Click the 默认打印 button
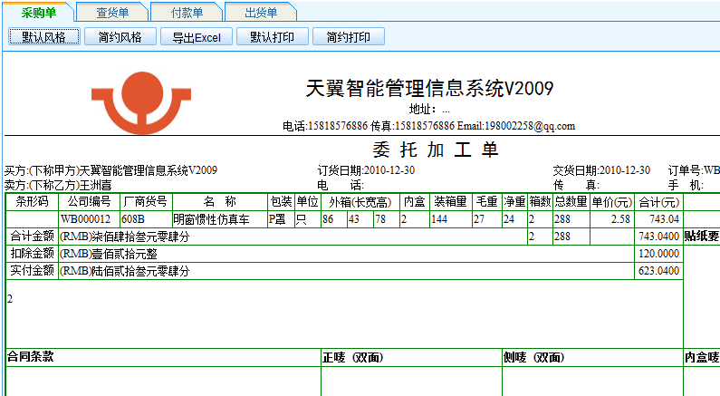The image size is (720, 396). click(273, 37)
